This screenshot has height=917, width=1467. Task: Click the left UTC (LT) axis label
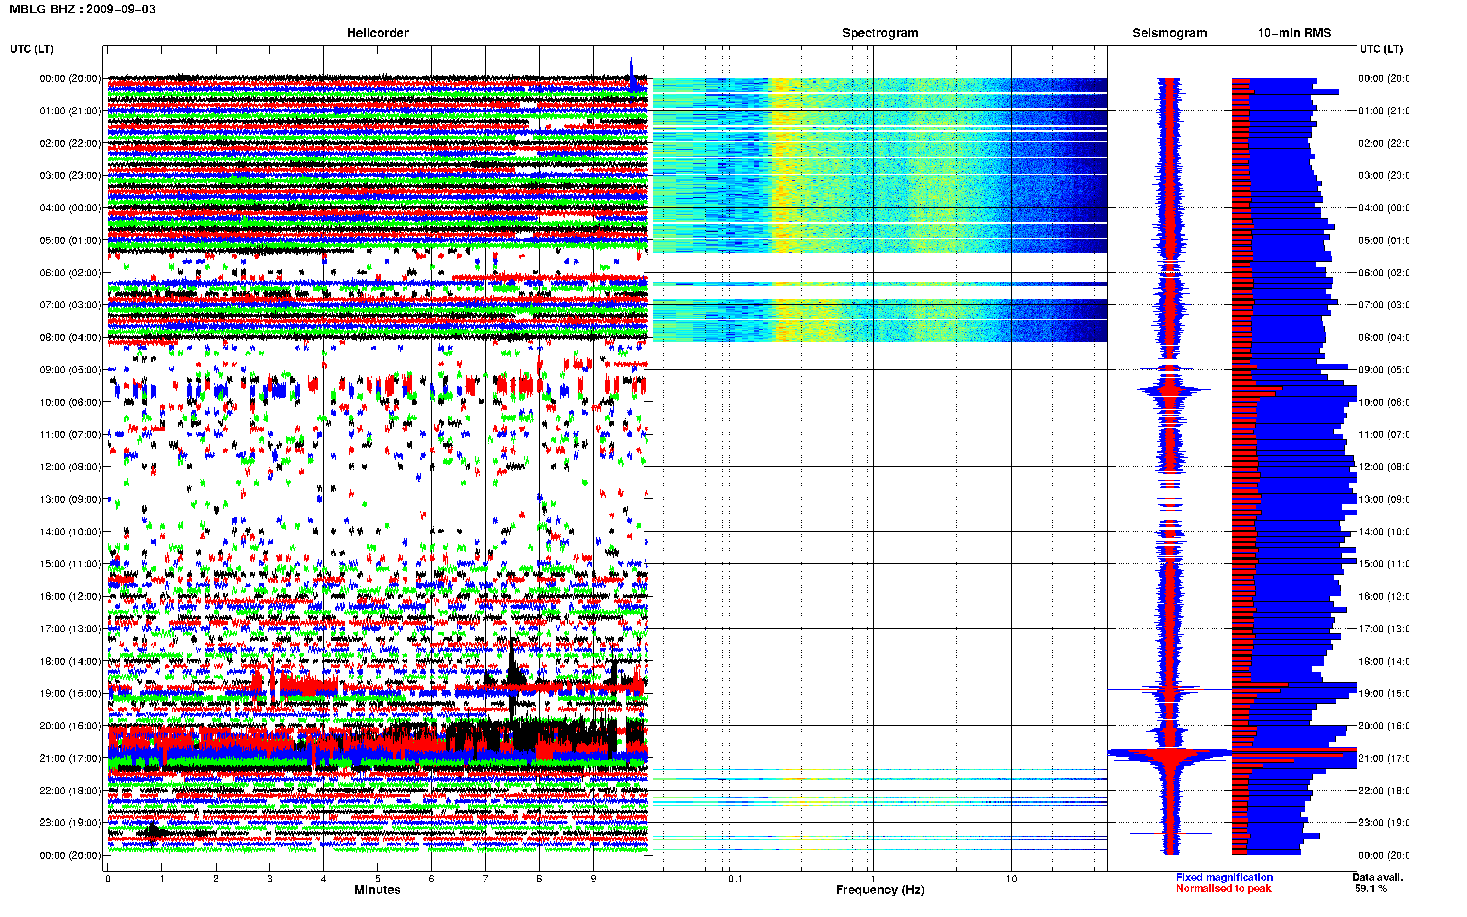tap(31, 48)
